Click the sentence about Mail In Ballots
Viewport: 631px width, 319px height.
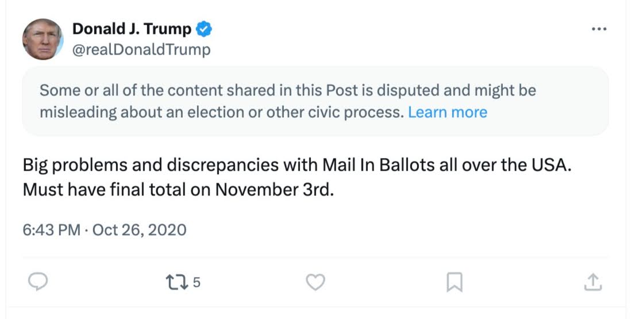[297, 165]
